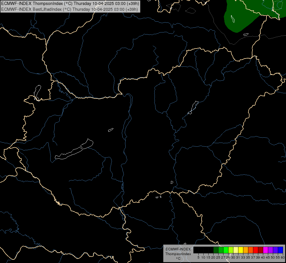Select the dark red 39–40 legend swatch
This screenshot has width=286, height=263.
tap(261, 250)
